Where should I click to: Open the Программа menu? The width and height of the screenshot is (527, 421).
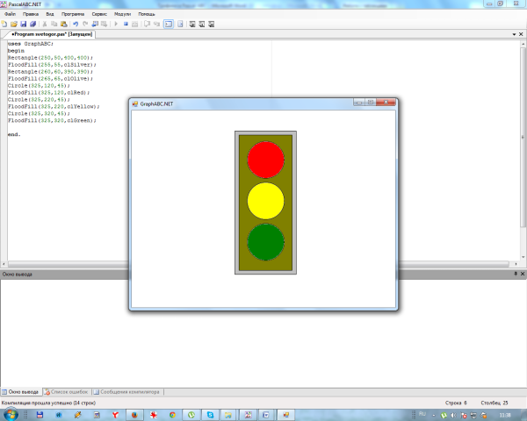coord(74,15)
